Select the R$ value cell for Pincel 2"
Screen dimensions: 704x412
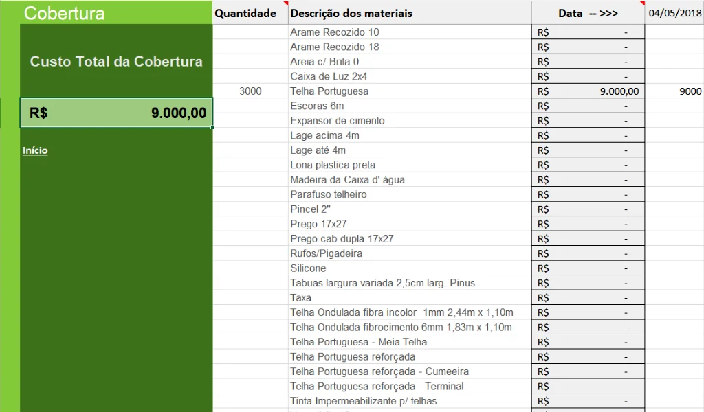(x=588, y=209)
